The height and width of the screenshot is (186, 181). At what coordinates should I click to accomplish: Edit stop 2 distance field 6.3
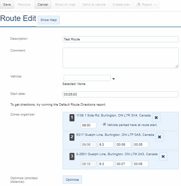click(106, 144)
